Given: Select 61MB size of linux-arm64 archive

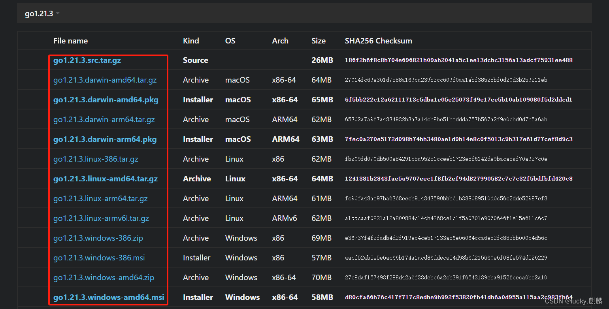Looking at the screenshot, I should click(x=322, y=199).
